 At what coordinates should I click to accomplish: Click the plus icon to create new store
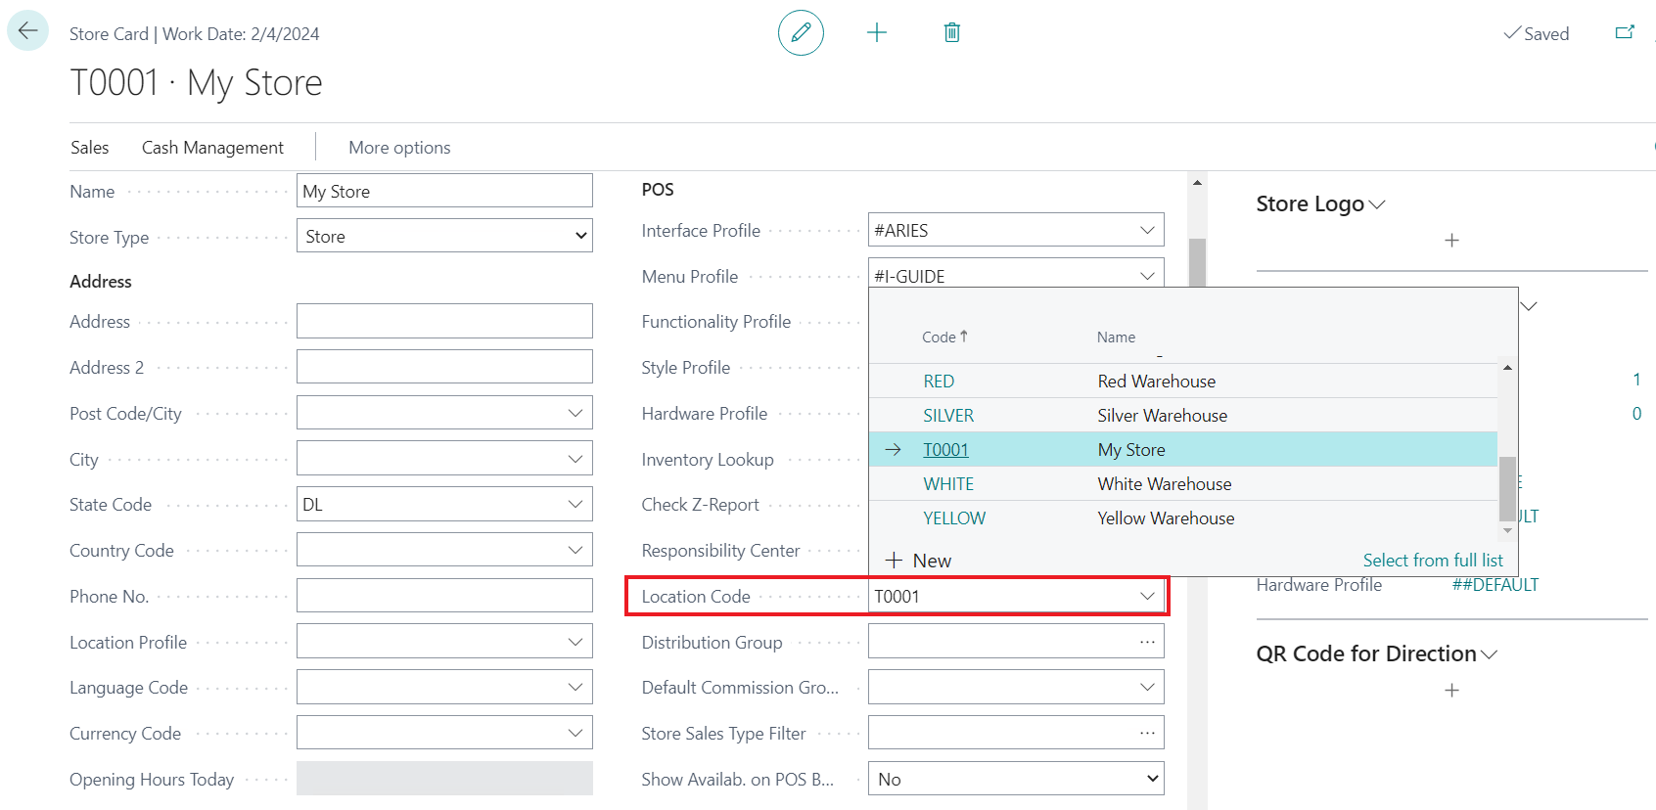click(877, 33)
